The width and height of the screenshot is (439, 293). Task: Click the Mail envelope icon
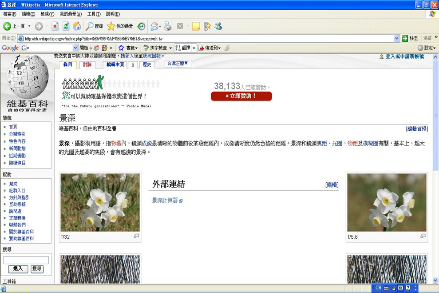pos(154,26)
